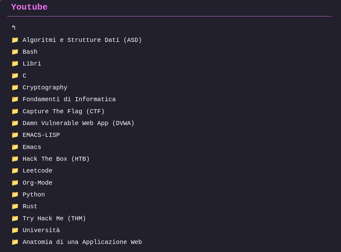Click folder icon next to Bash

click(15, 52)
